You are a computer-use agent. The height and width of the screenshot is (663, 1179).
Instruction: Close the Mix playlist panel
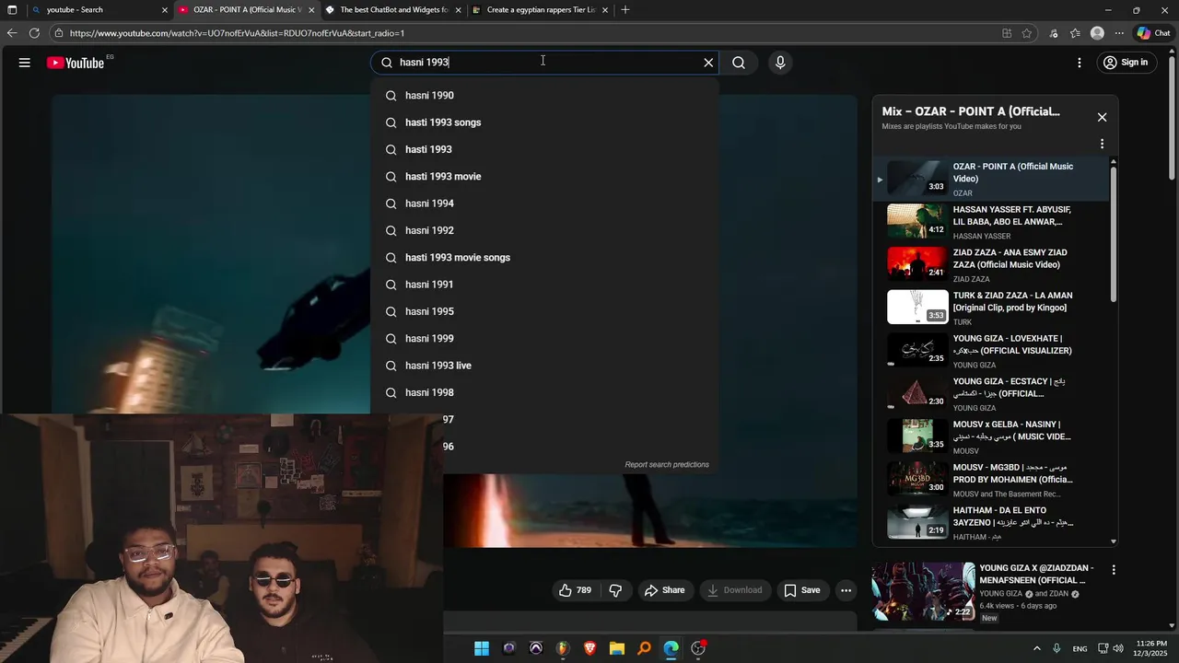(x=1102, y=118)
